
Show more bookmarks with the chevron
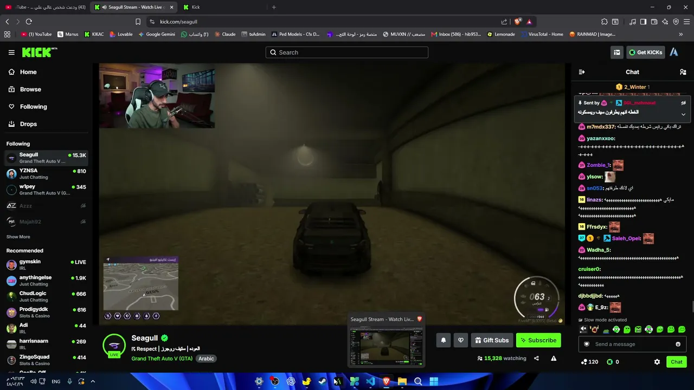coord(681,34)
